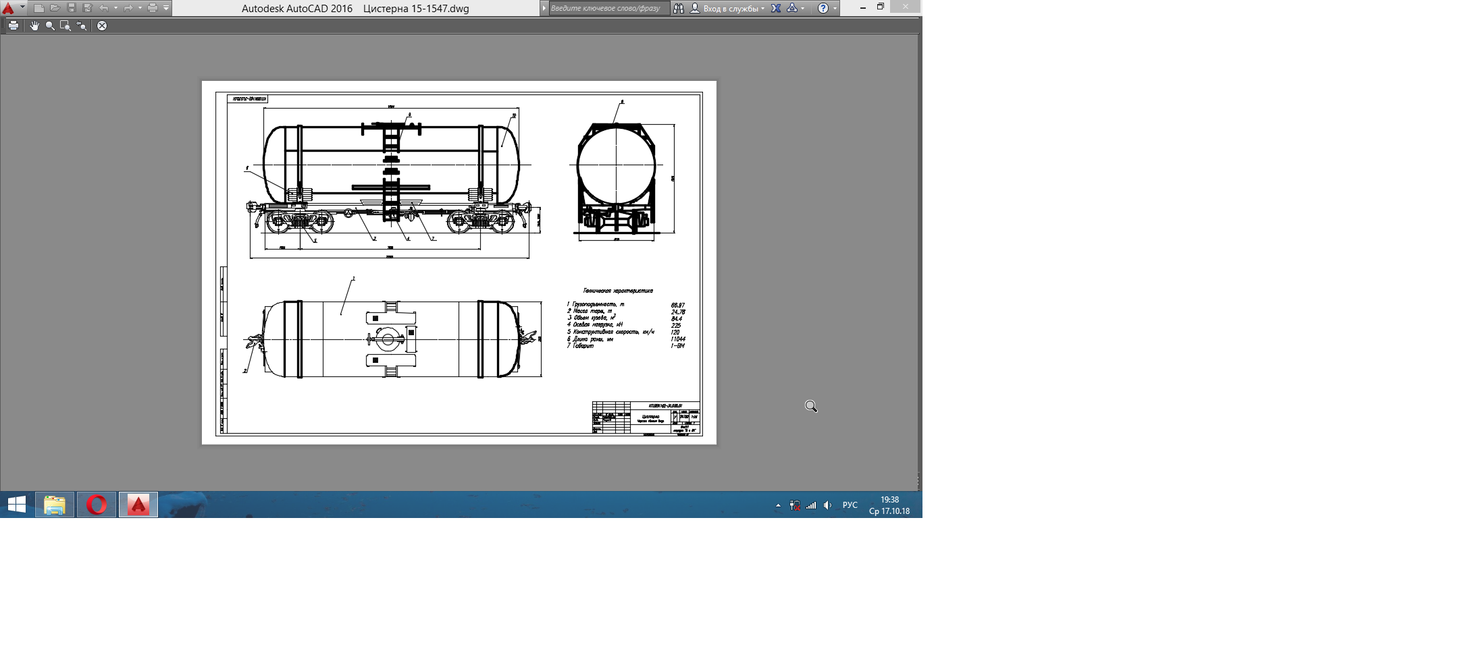The width and height of the screenshot is (1483, 661).
Task: Expand the undo history dropdown arrow
Action: coord(116,9)
